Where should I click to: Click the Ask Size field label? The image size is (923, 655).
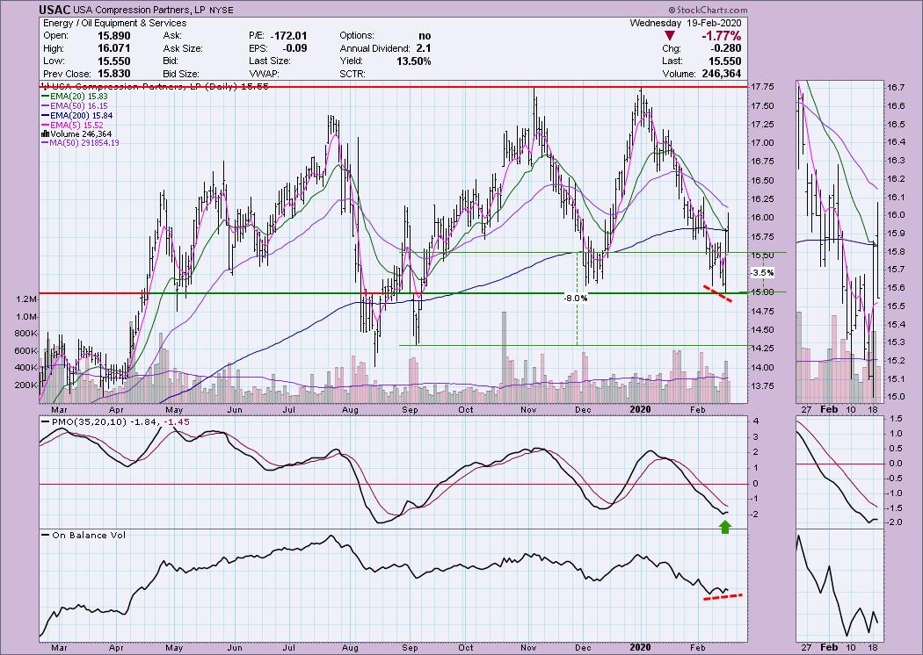coord(183,48)
